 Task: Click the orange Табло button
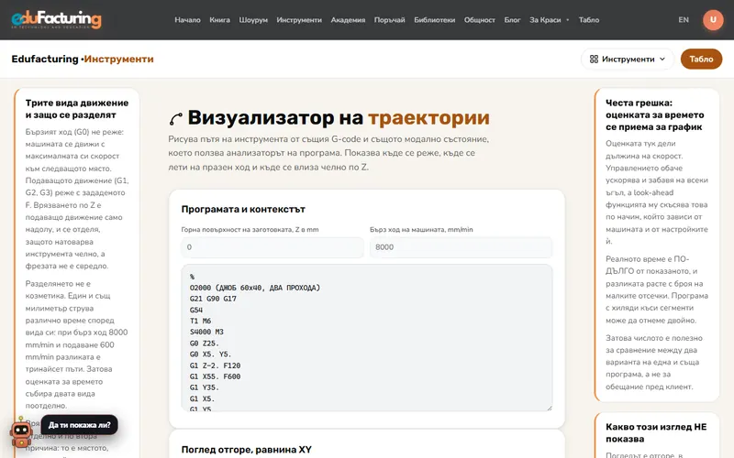coord(701,59)
